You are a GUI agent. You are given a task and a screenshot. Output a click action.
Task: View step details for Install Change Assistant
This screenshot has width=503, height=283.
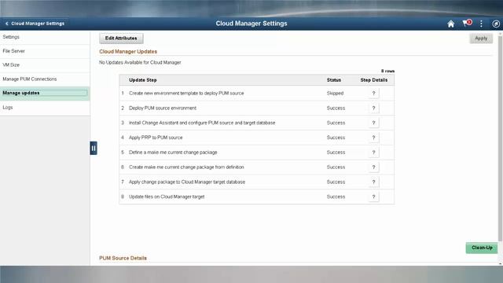(x=373, y=123)
